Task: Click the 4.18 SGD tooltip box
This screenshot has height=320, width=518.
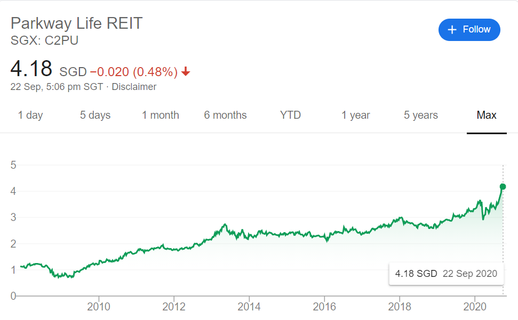Action: point(447,274)
